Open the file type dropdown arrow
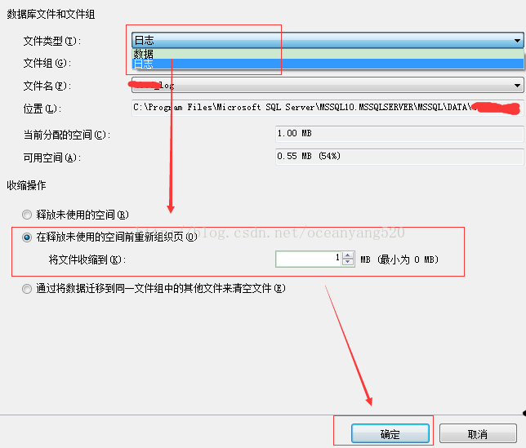 (517, 41)
